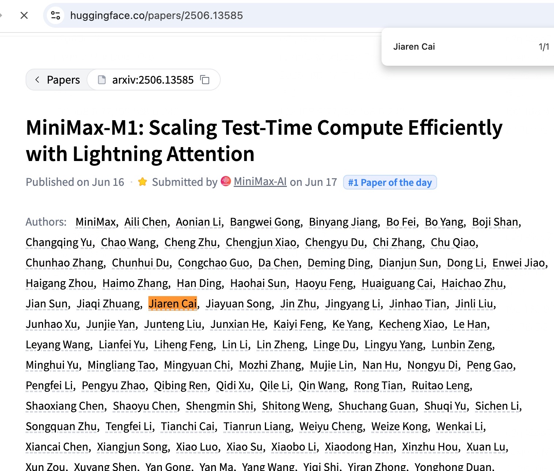Open author Jiaqi Zhuang
The width and height of the screenshot is (554, 471).
(x=108, y=304)
